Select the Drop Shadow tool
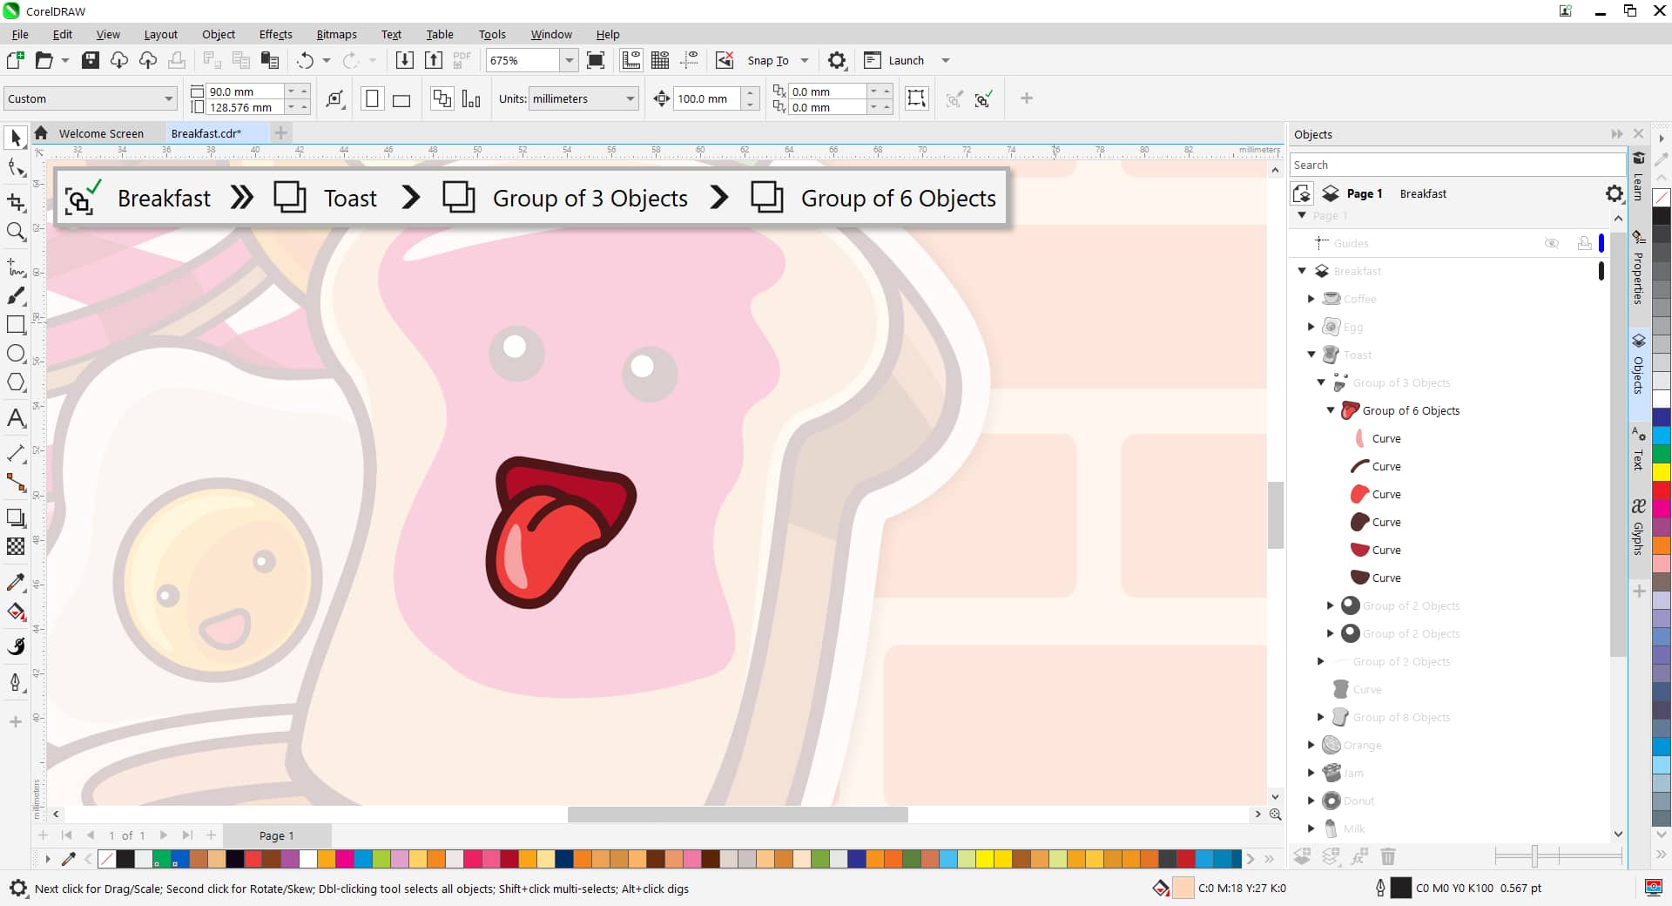1672x906 pixels. [x=16, y=517]
